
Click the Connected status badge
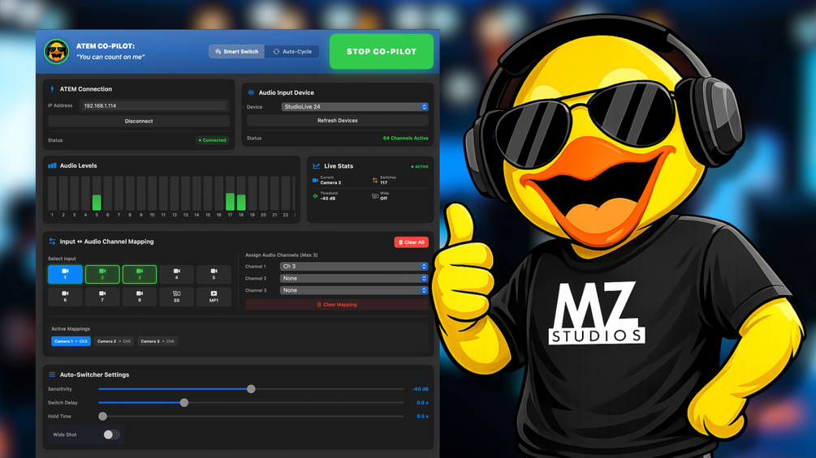(213, 140)
